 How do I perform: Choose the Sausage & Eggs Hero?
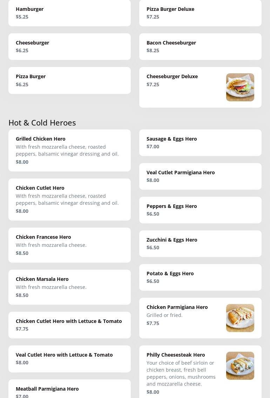click(x=200, y=142)
